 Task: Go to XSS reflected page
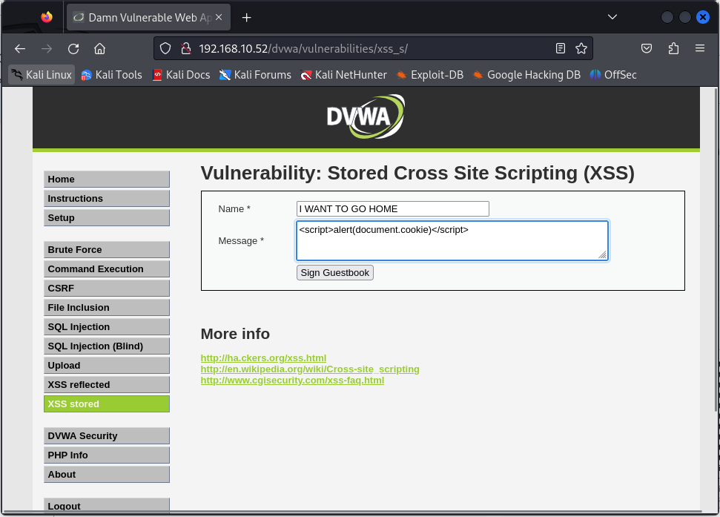point(107,385)
